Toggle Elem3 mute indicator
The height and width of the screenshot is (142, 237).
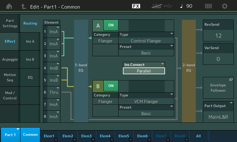[x=93, y=140]
